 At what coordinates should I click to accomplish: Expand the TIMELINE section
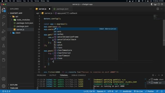pyautogui.click(x=14, y=88)
